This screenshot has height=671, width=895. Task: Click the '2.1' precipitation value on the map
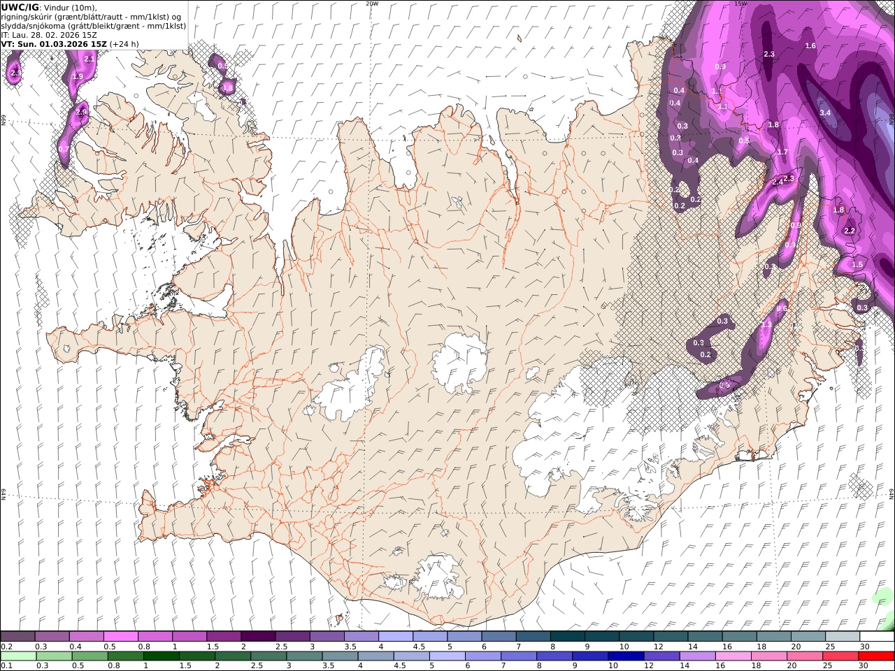(89, 59)
